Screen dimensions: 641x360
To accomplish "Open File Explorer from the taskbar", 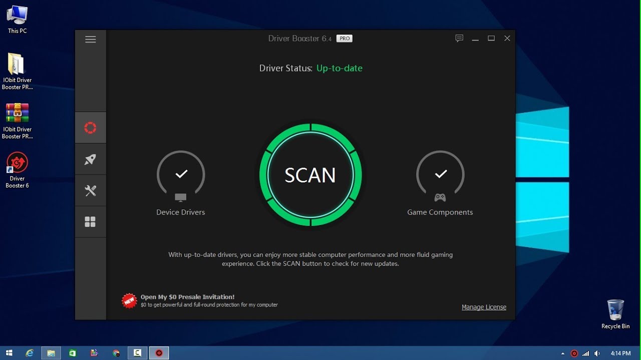I will (51, 353).
